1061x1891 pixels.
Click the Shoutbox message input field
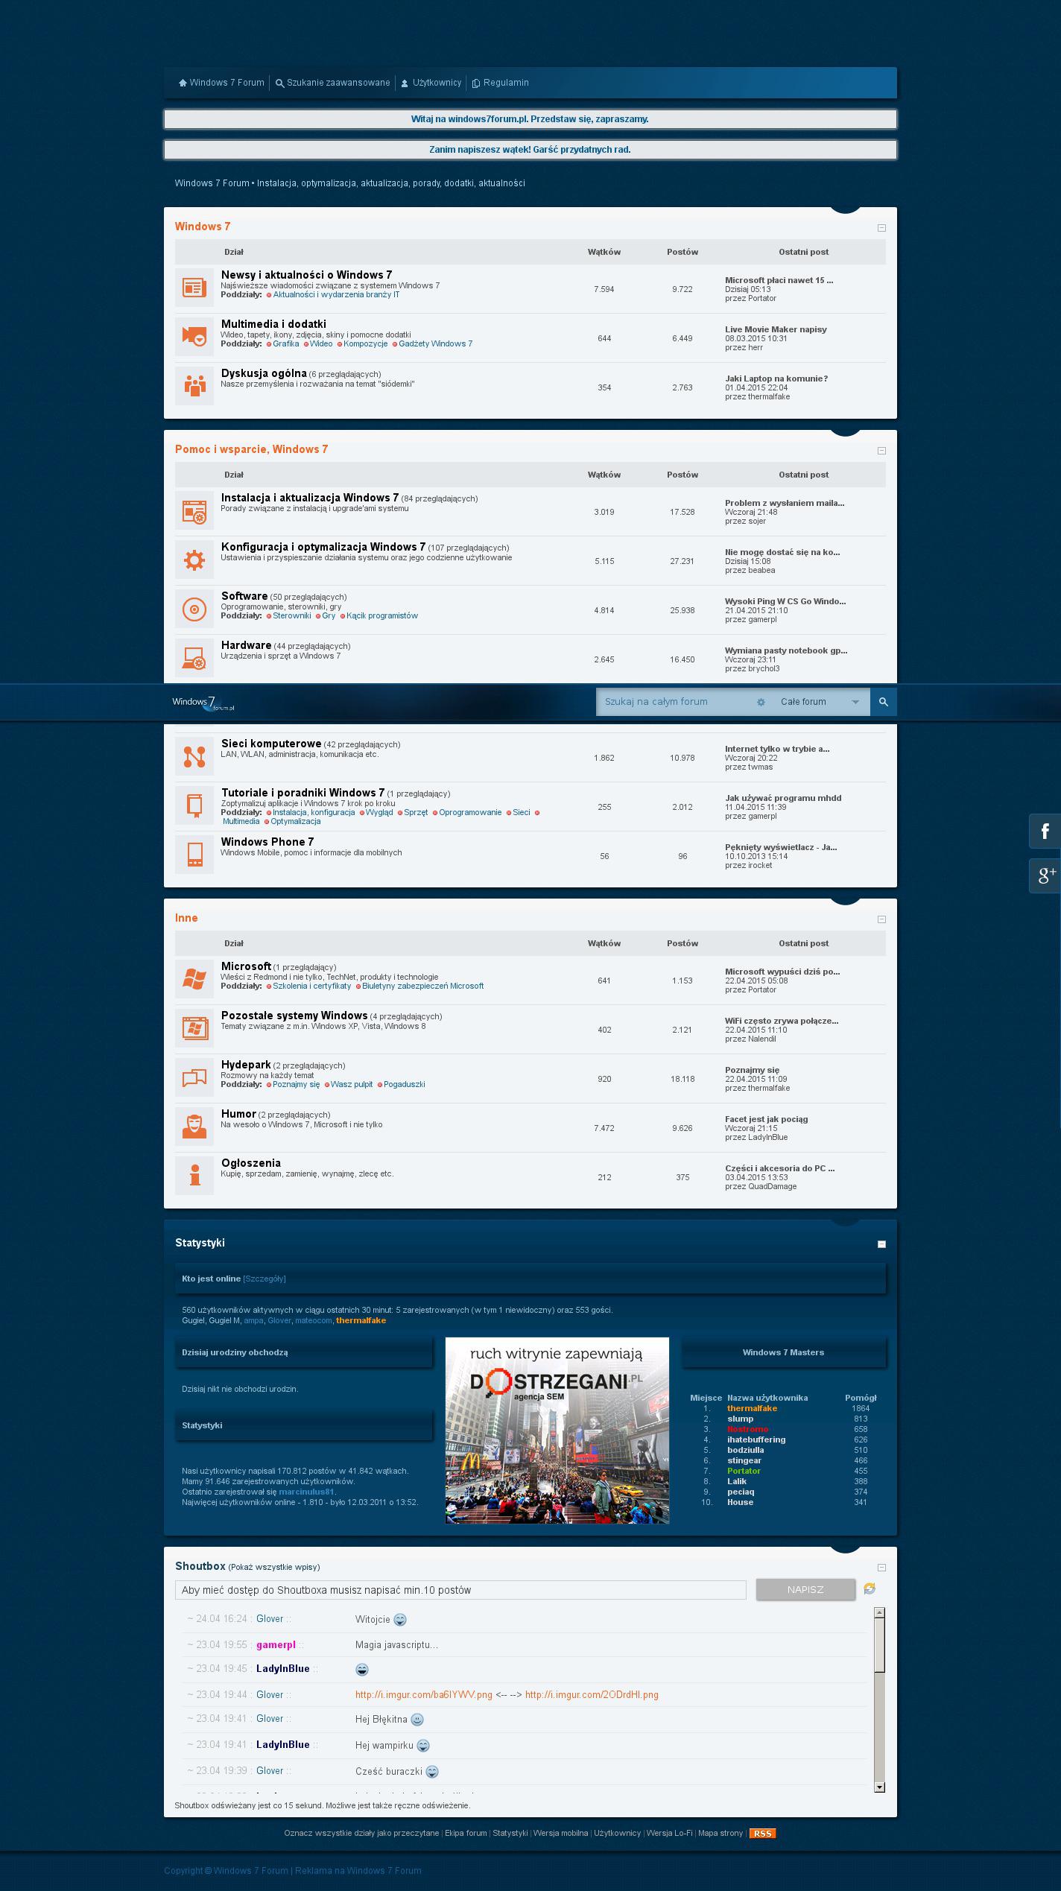(x=460, y=1590)
